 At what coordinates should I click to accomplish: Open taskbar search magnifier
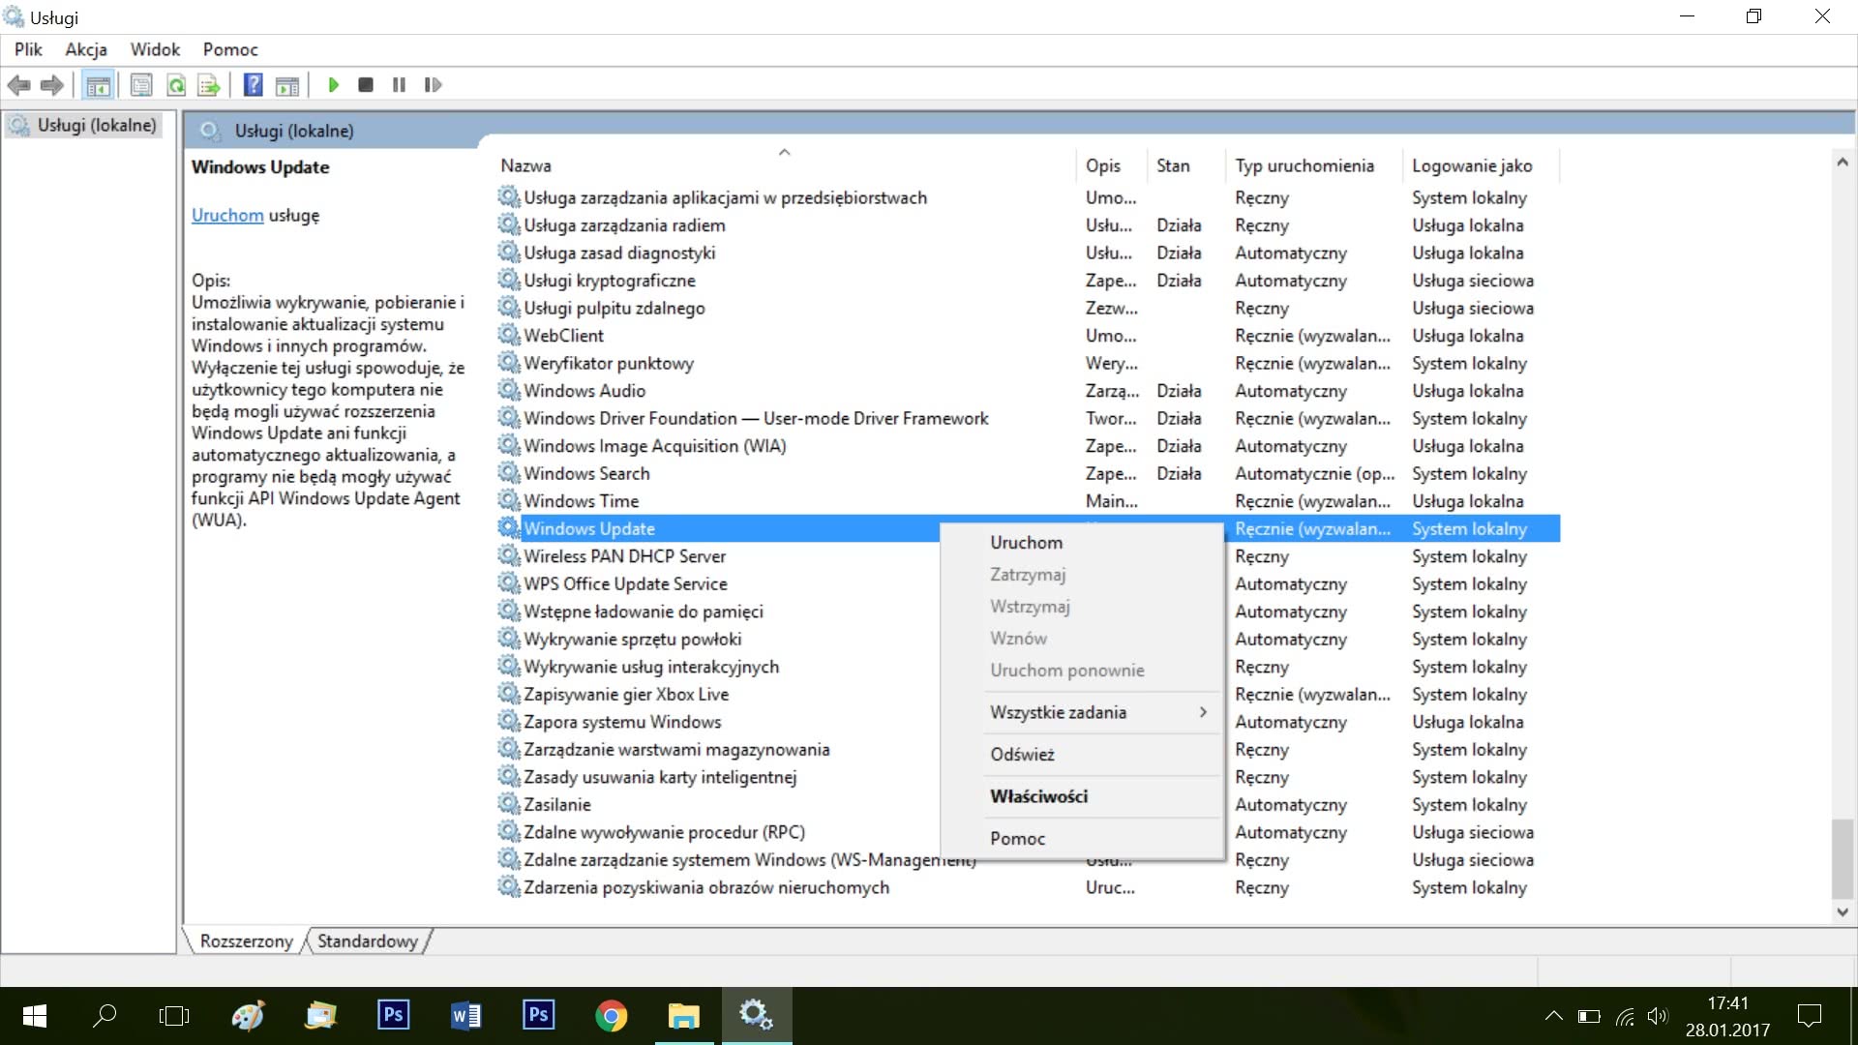[104, 1016]
